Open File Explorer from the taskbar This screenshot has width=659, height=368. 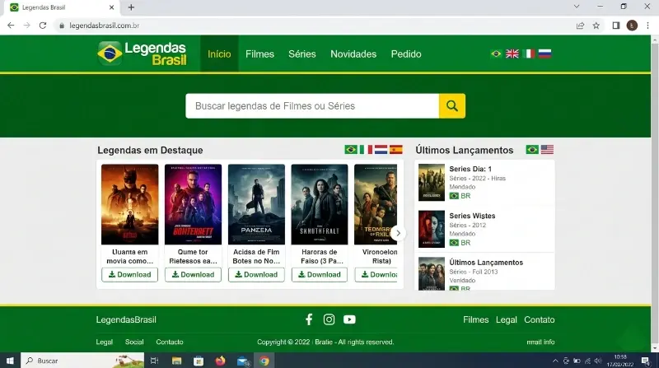176,361
